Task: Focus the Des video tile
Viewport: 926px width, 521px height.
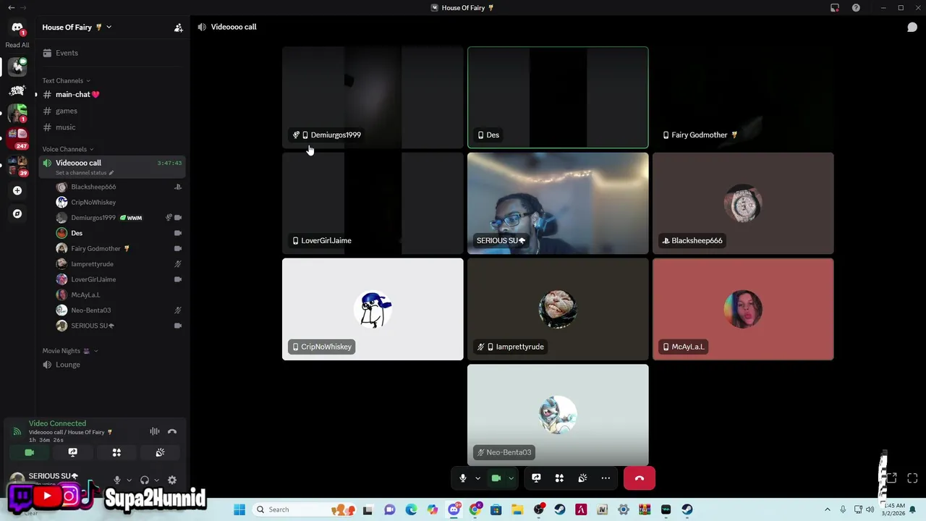Action: click(558, 98)
